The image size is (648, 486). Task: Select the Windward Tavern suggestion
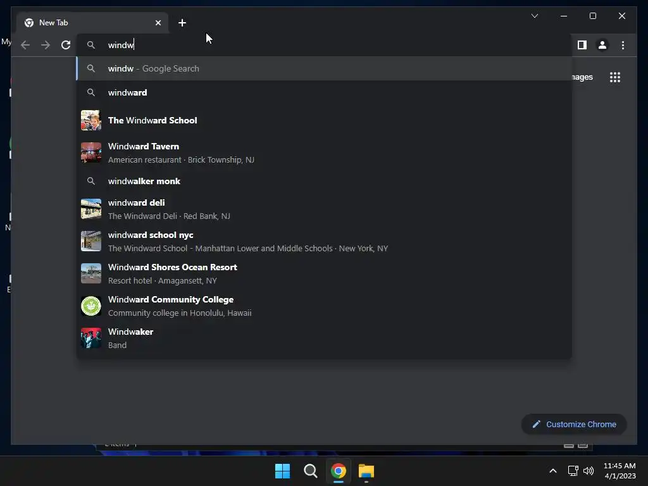325,153
